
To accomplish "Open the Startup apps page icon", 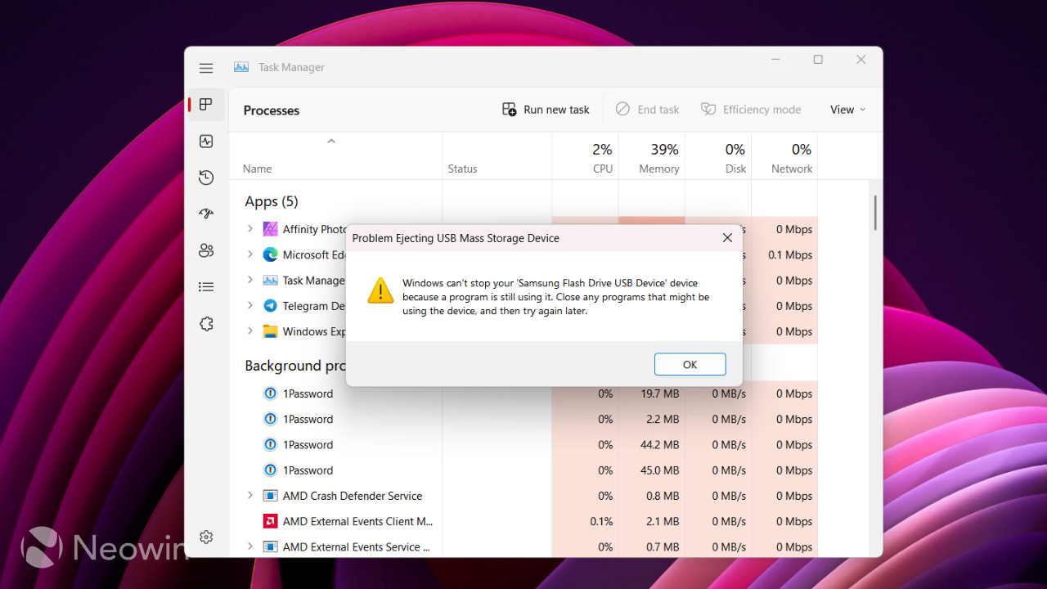I will coord(206,214).
